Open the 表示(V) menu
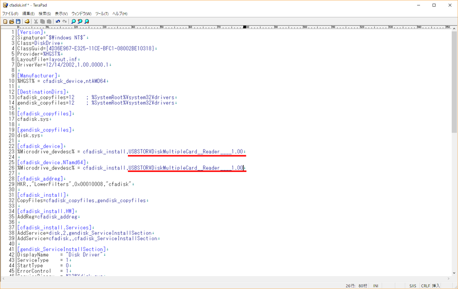The width and height of the screenshot is (458, 289). click(x=61, y=14)
